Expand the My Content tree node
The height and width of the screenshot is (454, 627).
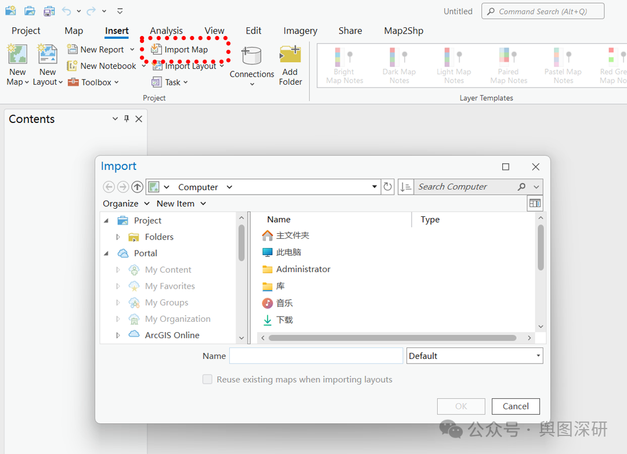click(117, 270)
